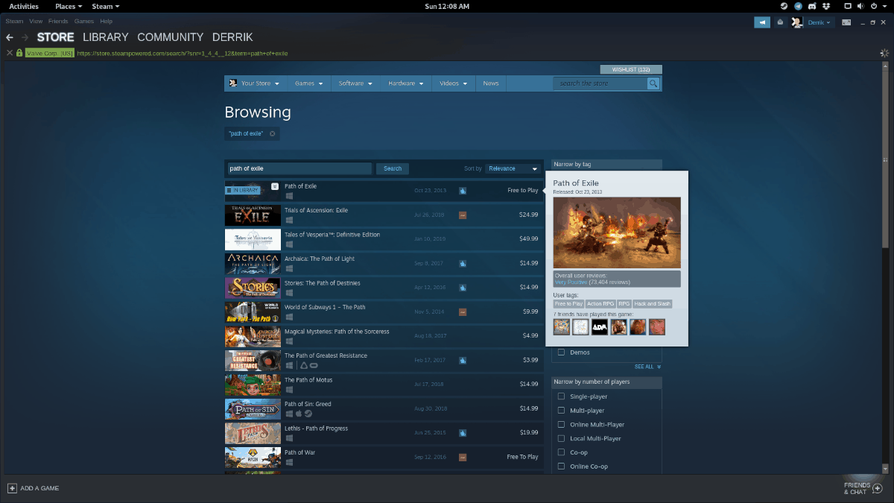Viewport: 894px width, 503px height.
Task: Open the Wishlist (132) button
Action: pyautogui.click(x=631, y=69)
